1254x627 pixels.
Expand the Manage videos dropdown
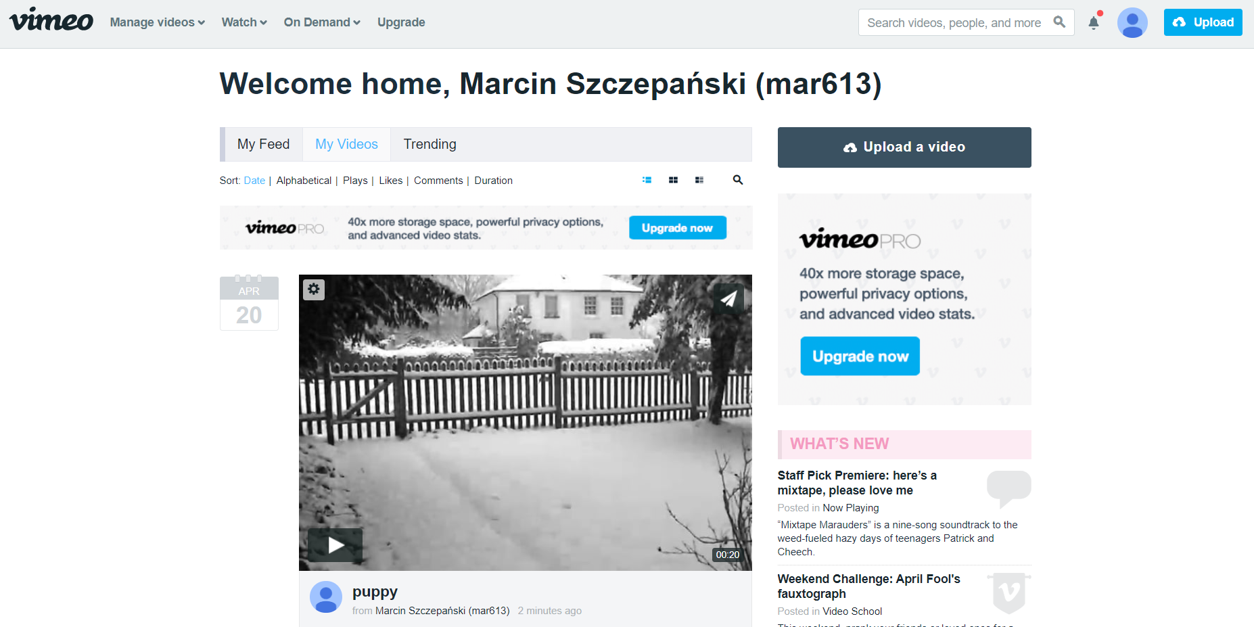pyautogui.click(x=158, y=22)
